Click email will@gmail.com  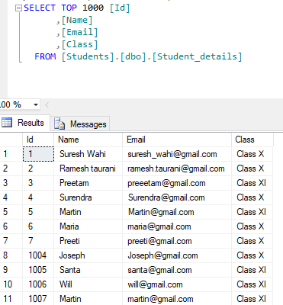177,284
